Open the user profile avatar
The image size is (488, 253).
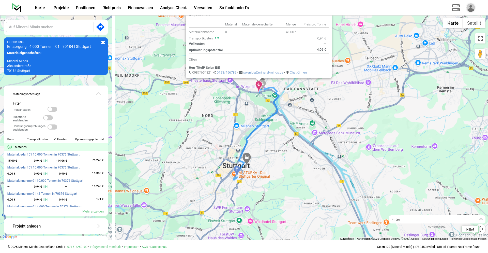470,8
